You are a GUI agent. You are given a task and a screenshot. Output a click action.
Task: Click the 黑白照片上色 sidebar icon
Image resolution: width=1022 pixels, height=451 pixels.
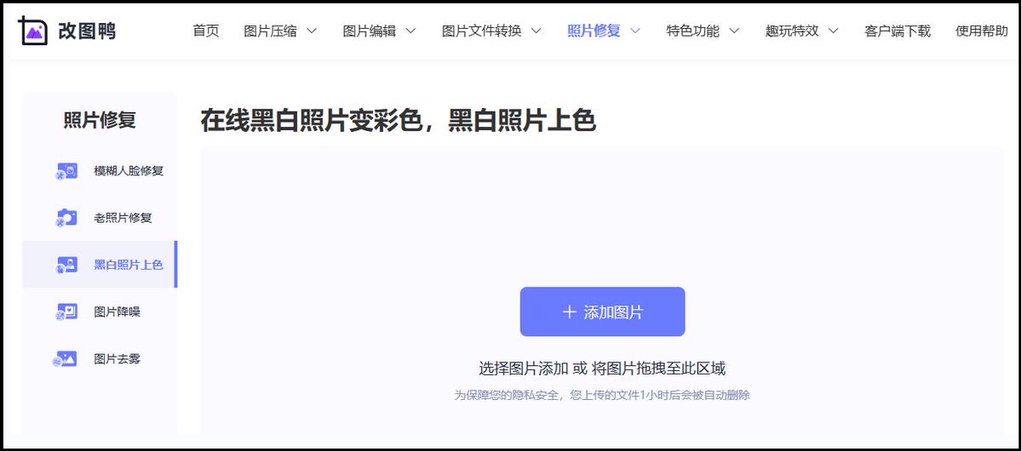pos(66,265)
